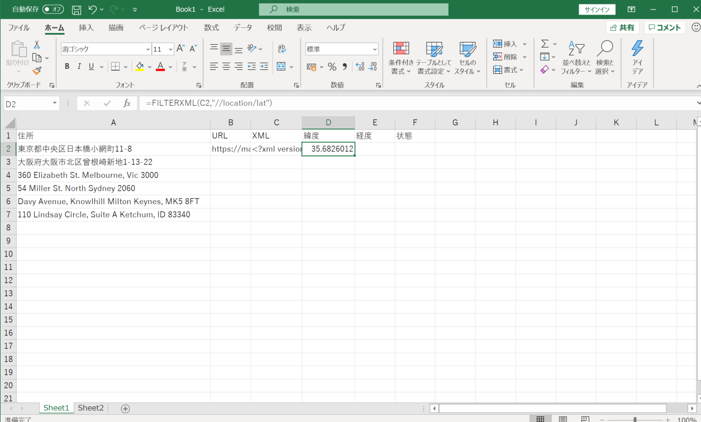Click the Share (共有) button
The height and width of the screenshot is (422, 701).
pos(623,27)
